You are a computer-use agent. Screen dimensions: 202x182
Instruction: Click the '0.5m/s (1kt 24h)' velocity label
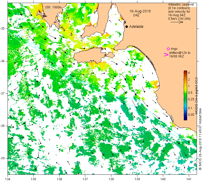[x=179, y=19]
